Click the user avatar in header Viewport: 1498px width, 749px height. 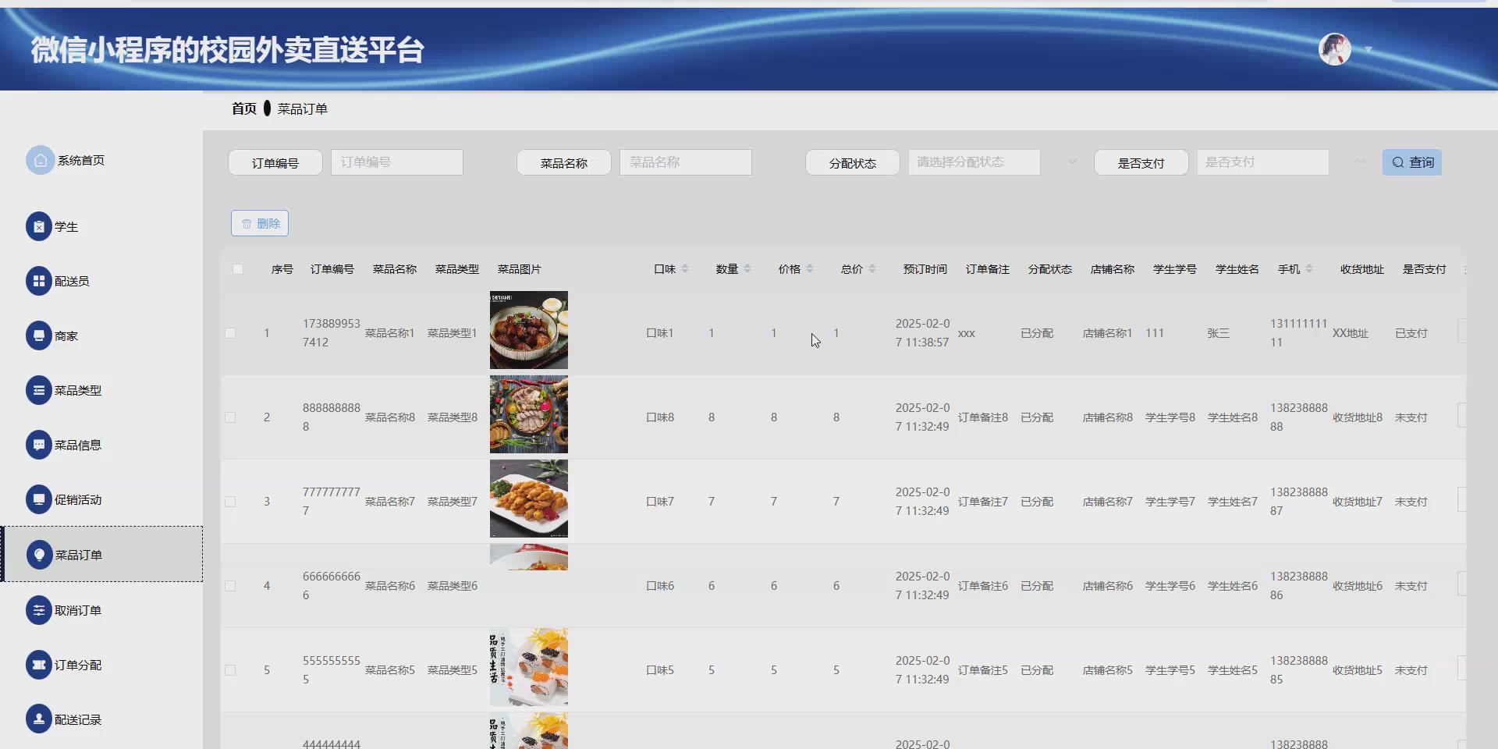tap(1334, 49)
